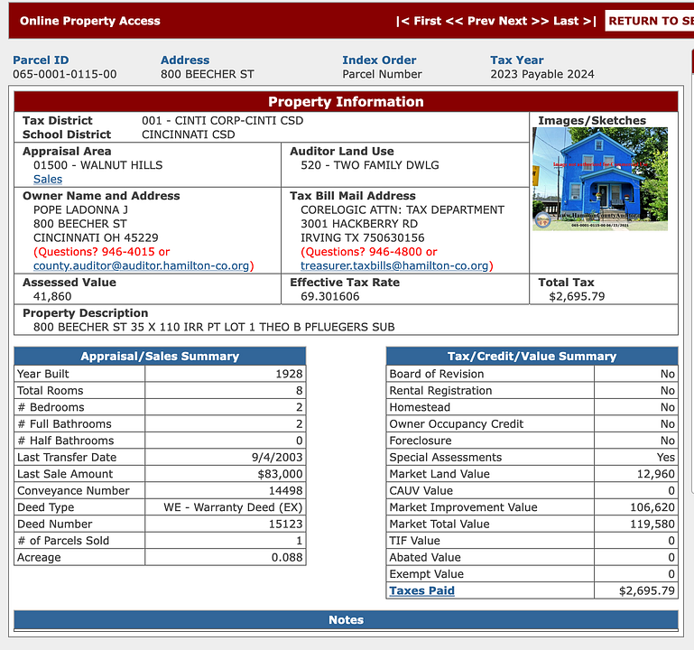Screen dimensions: 694x650
Task: Click Acreage value 0.088
Action: point(287,557)
